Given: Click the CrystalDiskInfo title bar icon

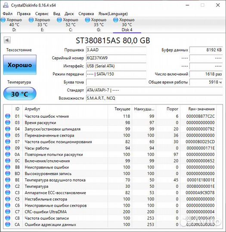Looking at the screenshot, I should (6, 5).
